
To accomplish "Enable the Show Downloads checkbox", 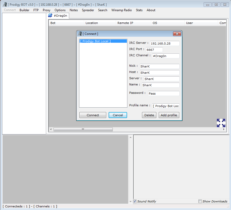I will tap(200, 201).
